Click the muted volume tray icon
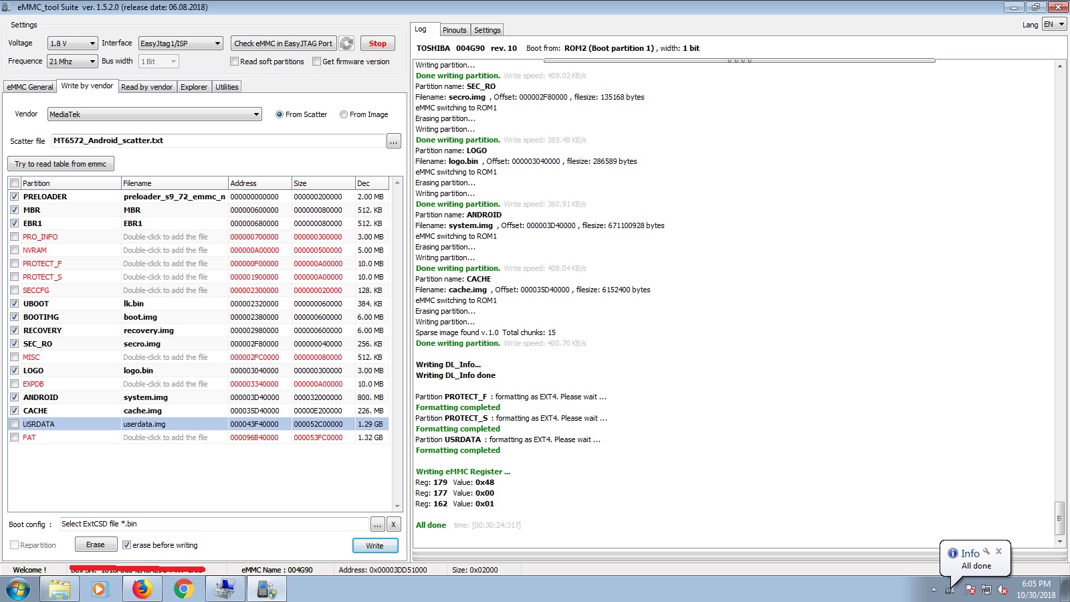1070x602 pixels. point(1002,589)
